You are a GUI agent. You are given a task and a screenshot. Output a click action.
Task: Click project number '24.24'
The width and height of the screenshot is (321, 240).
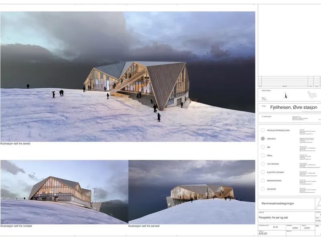275,227
